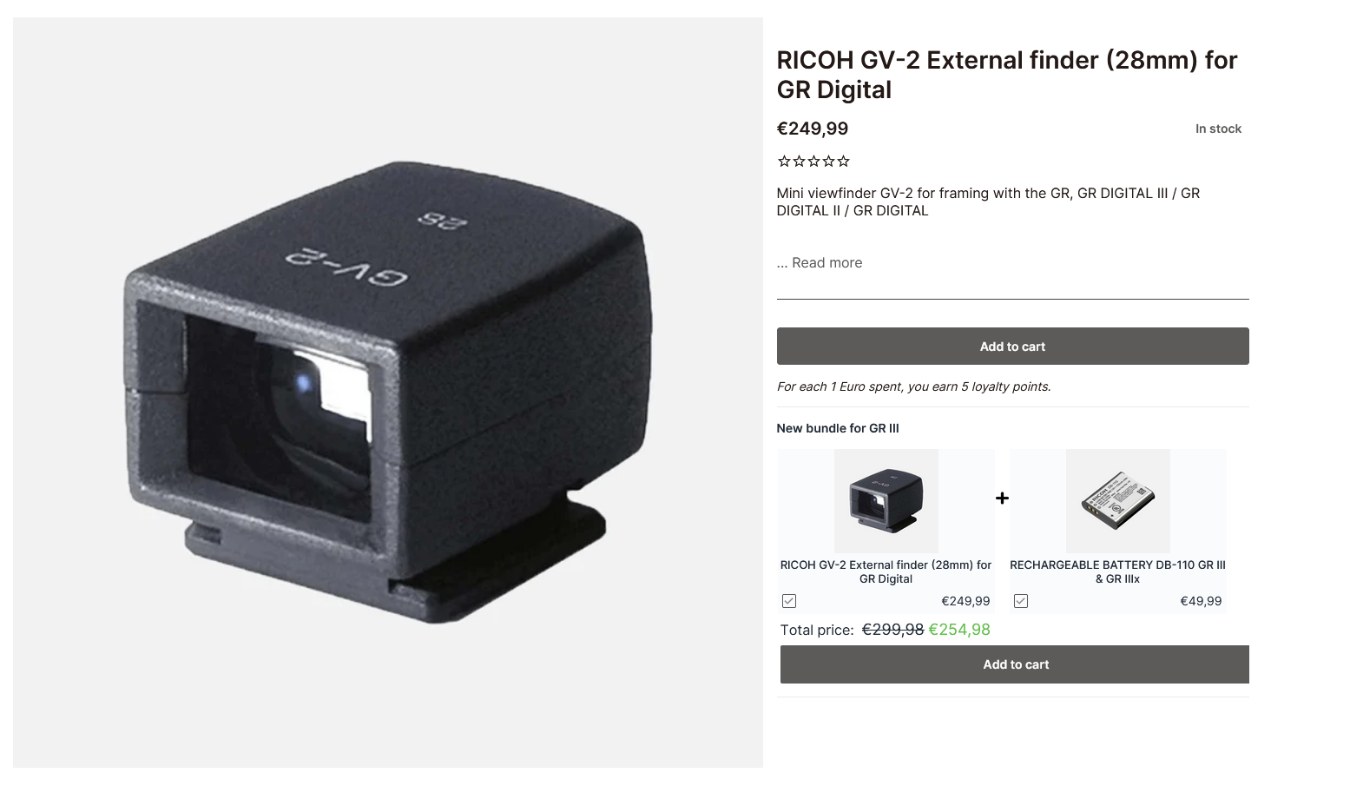Click the New bundle for GR III heading

point(838,428)
